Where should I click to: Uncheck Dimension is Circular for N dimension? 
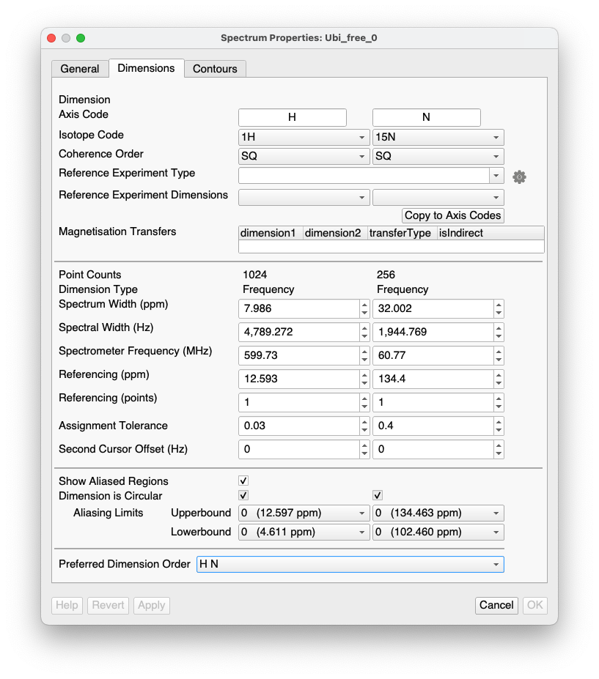[378, 496]
